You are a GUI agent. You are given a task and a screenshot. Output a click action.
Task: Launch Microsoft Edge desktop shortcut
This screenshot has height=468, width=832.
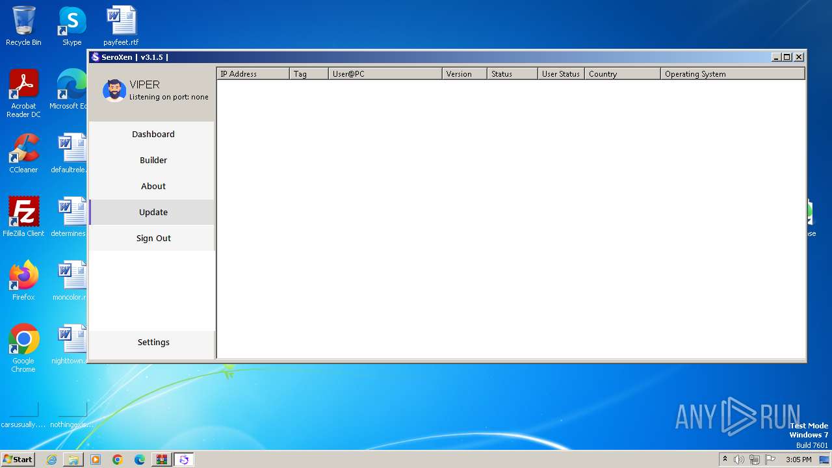click(x=71, y=90)
